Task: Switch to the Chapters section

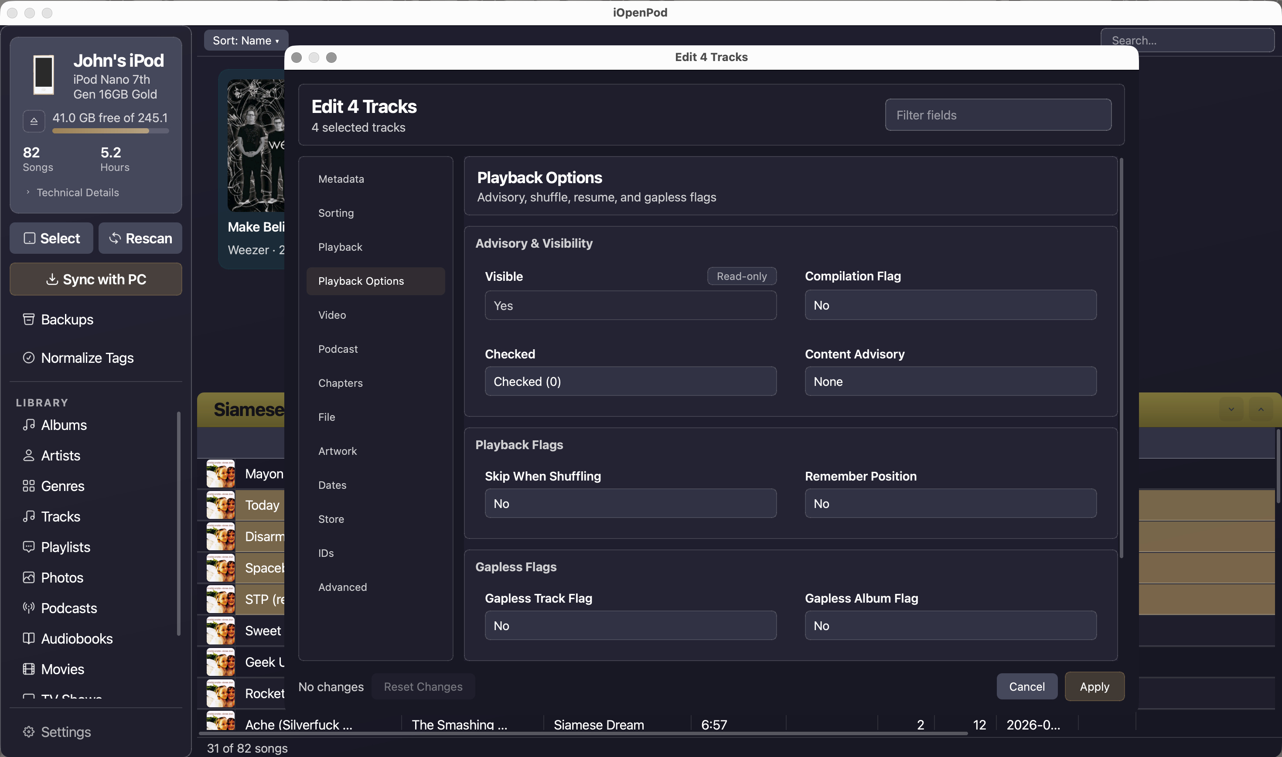Action: pos(375,383)
